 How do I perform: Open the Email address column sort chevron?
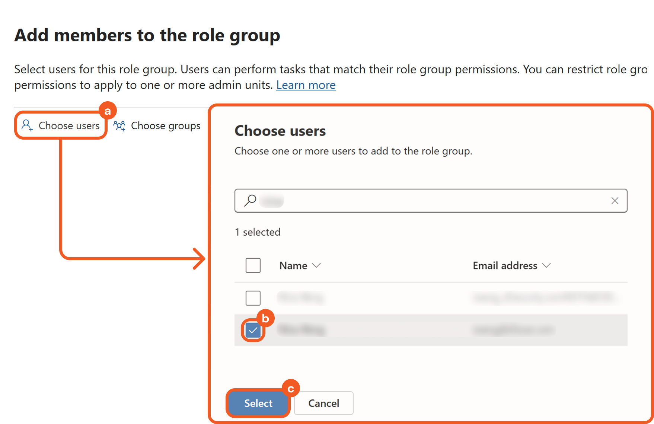(x=546, y=265)
